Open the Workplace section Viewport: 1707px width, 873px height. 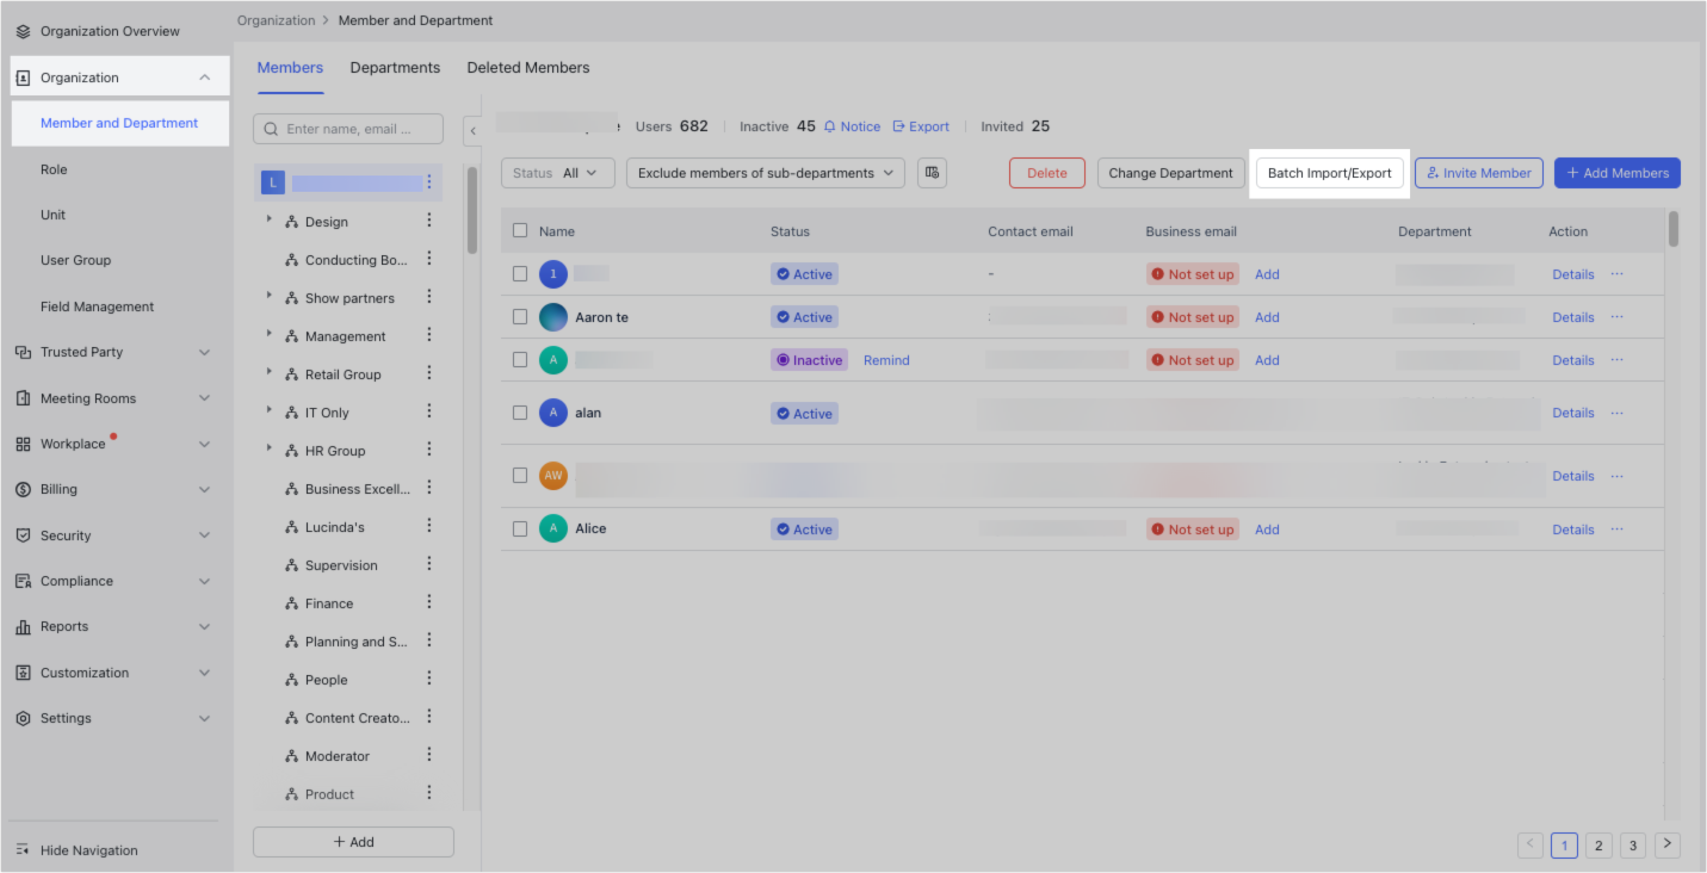tap(73, 443)
